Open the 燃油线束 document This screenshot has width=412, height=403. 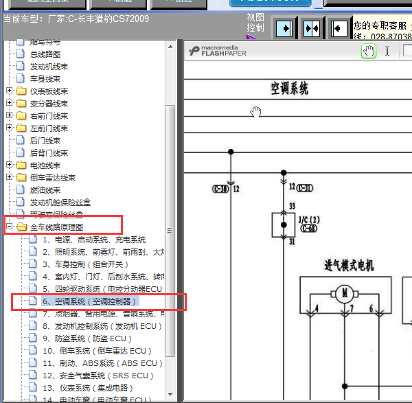(x=45, y=190)
